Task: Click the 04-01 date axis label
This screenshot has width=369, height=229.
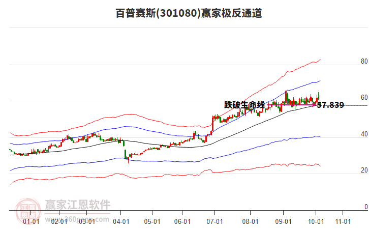Action: point(121,222)
